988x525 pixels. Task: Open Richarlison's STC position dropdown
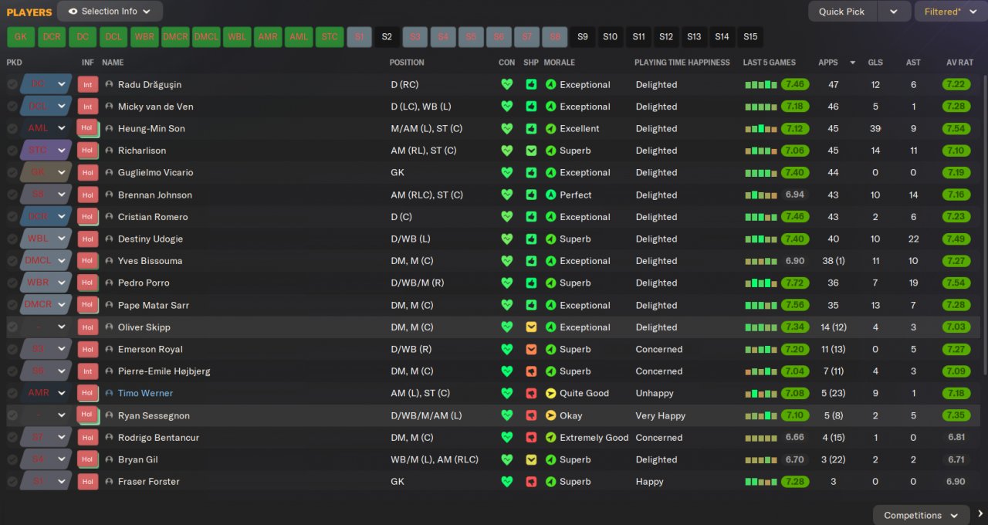click(46, 151)
